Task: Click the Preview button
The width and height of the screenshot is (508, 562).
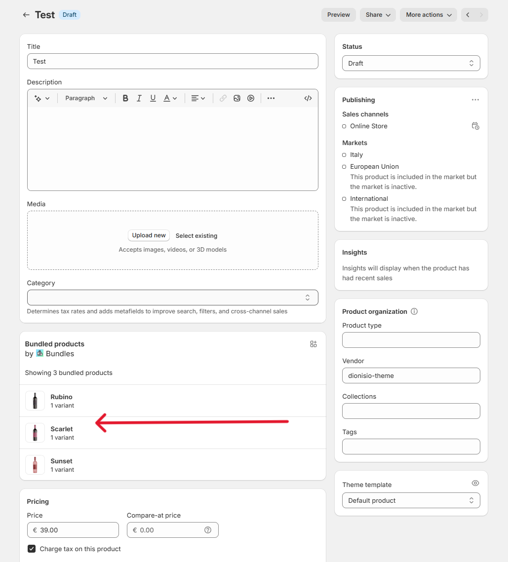Action: coord(338,15)
